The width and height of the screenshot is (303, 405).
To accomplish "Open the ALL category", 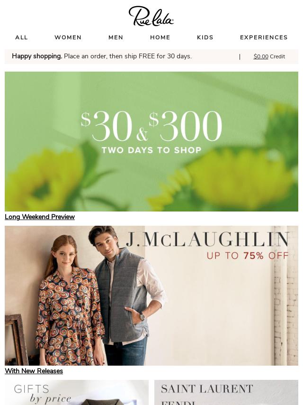I will click(x=21, y=37).
